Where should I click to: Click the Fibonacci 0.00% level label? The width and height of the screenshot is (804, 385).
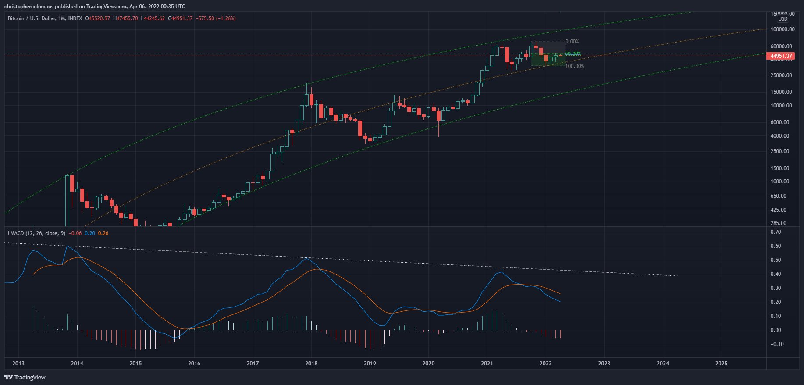(572, 42)
